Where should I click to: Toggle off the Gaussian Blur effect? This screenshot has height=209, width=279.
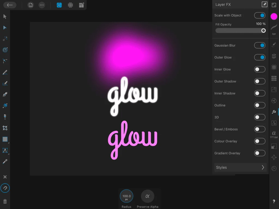259,45
